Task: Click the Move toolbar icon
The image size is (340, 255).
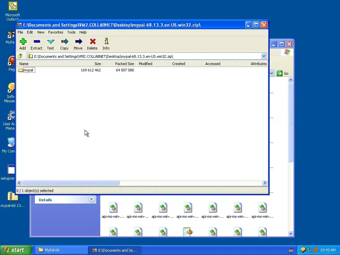Action: click(78, 44)
